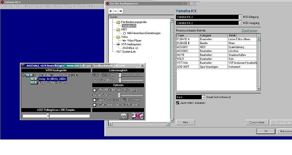Open MIDI-Eingang Yamaha KX-2 dropdown
The width and height of the screenshot is (292, 155).
(x=240, y=17)
